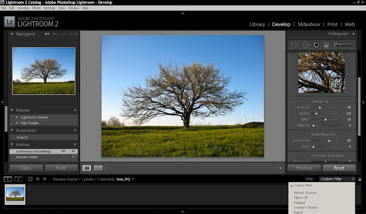Click the Loupe view button in toolbar

[x=86, y=168]
